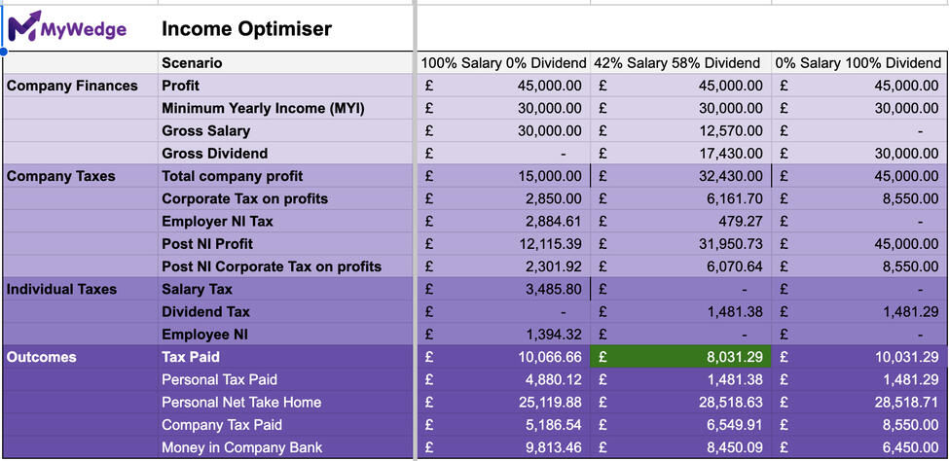Select the Minimum Yearly Income (MYI) label
949x461 pixels.
pyautogui.click(x=263, y=108)
